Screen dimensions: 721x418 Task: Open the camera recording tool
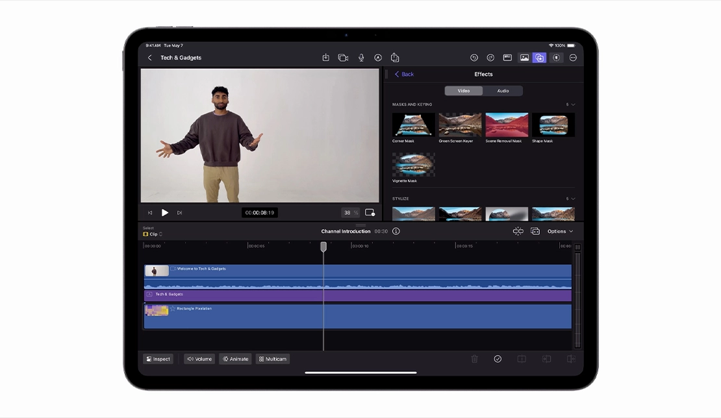coord(343,58)
